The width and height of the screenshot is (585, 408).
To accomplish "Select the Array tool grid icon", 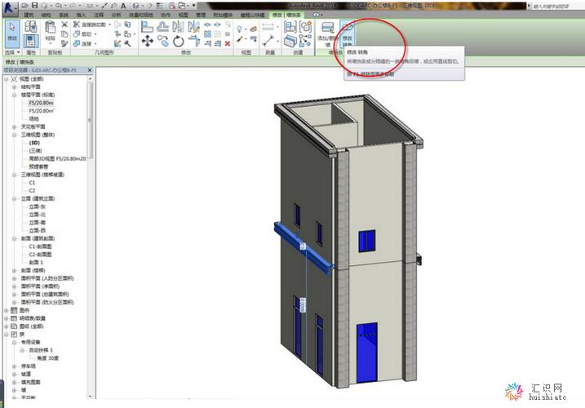I will [x=208, y=34].
